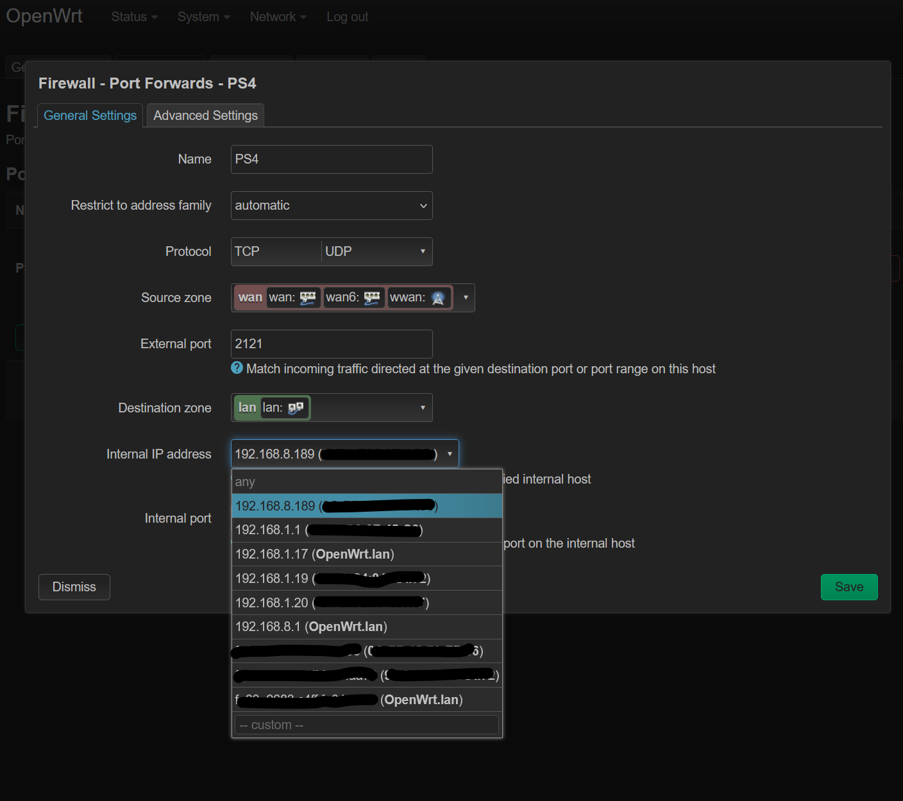The image size is (903, 801).
Task: Select 192.168.1.19 in the IP dropdown list
Action: [367, 578]
